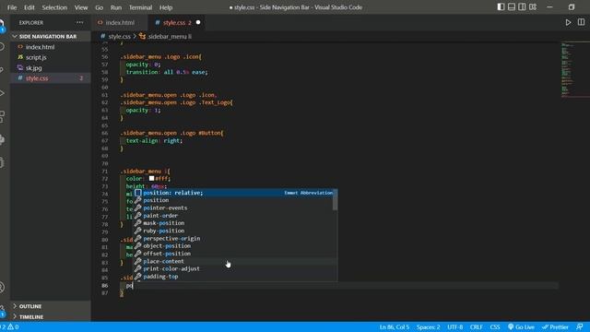
Task: Click wrench icon beside pointer-events suggestion
Action: (138, 207)
